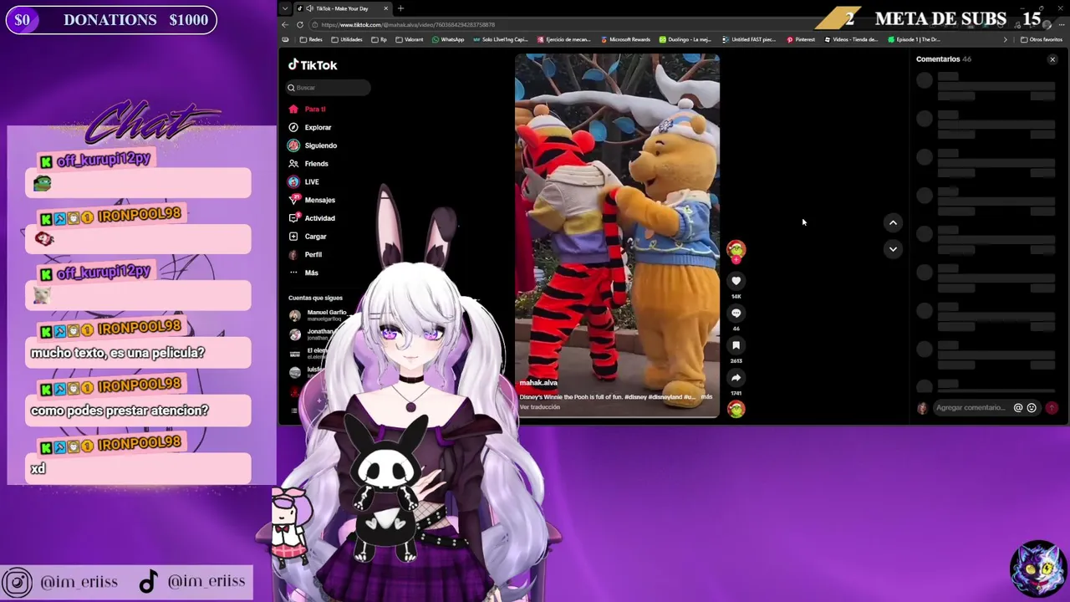1070x602 pixels.
Task: Open Perfil in the TikTok sidebar
Action: click(304, 254)
